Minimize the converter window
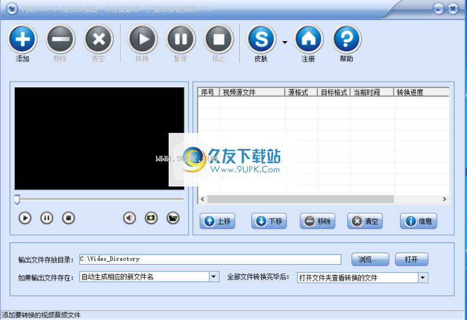 coord(438,9)
